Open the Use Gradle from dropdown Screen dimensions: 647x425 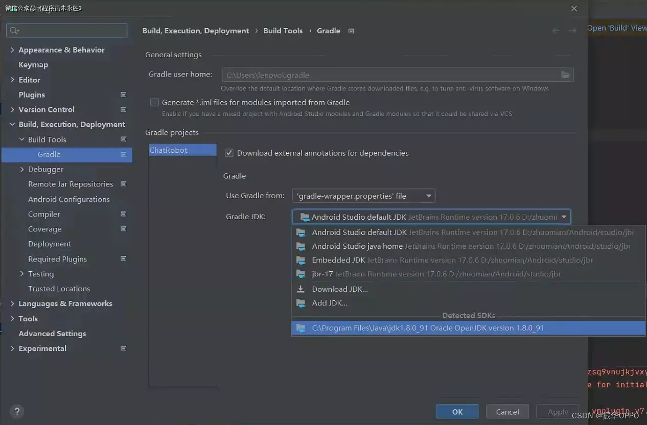(363, 196)
